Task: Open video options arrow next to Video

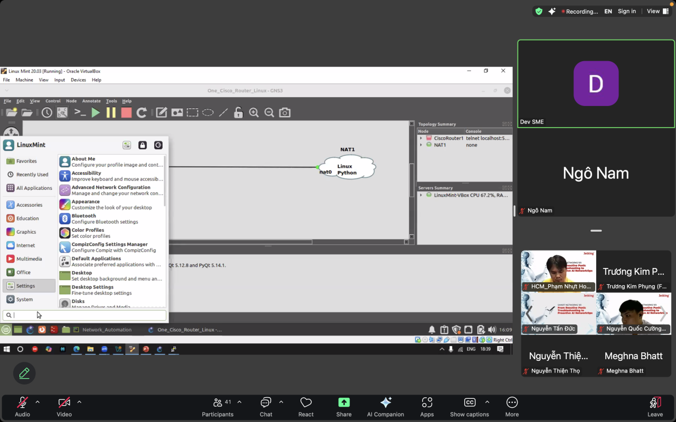Action: click(x=79, y=402)
